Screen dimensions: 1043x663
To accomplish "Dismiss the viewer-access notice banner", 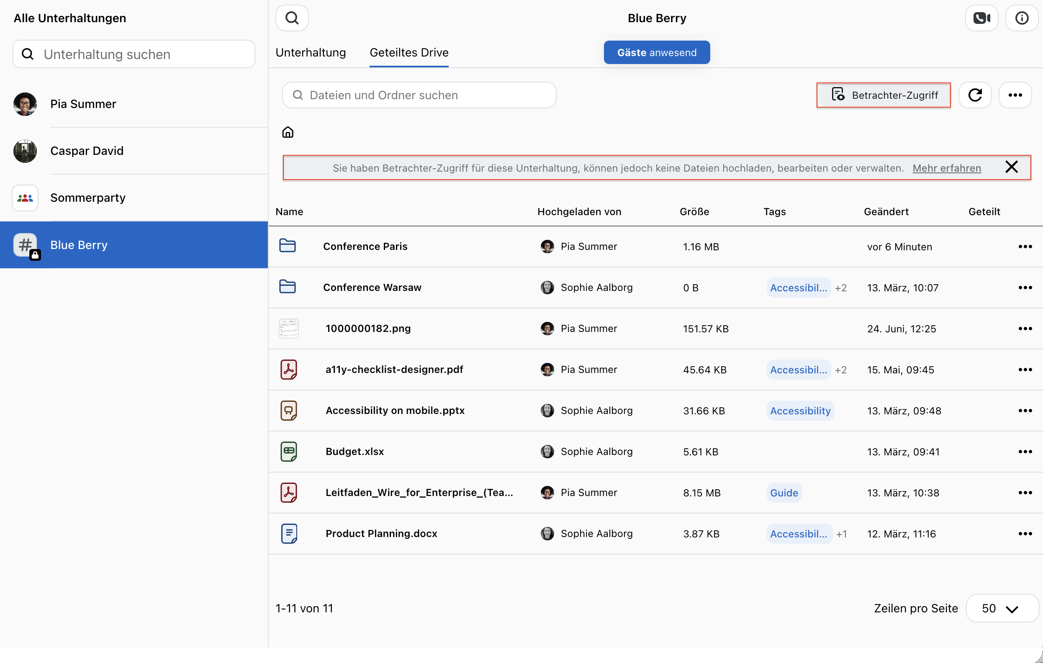I will click(x=1011, y=167).
